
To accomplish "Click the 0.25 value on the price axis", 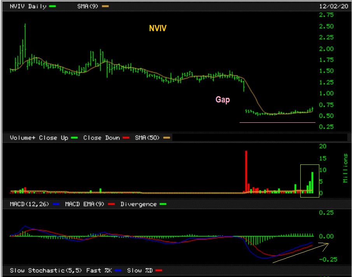I will 326,127.
